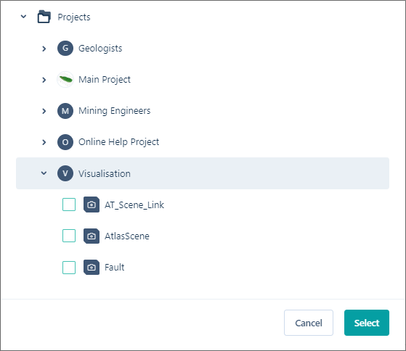The height and width of the screenshot is (351, 406).
Task: Collapse the Projects root folder chevron
Action: (x=23, y=17)
